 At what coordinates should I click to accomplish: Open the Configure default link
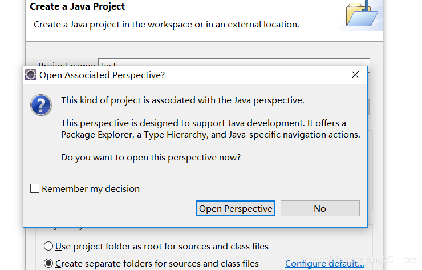tap(324, 264)
